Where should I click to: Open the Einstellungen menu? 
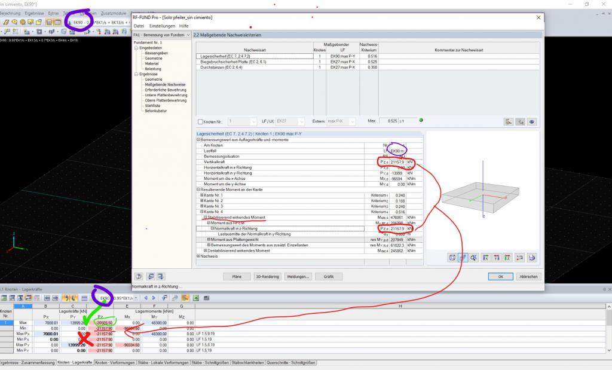tap(162, 26)
